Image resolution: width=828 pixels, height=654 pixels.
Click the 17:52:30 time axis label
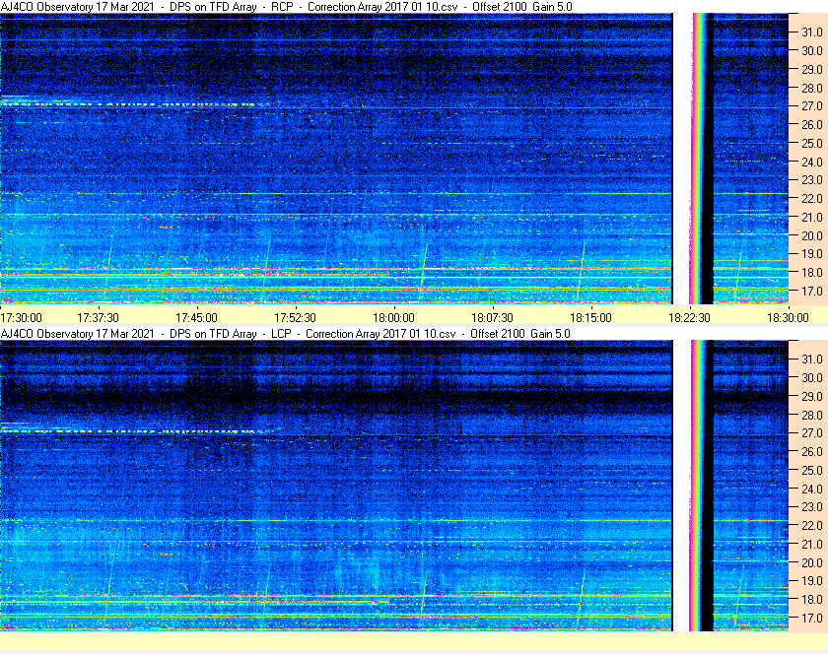295,318
